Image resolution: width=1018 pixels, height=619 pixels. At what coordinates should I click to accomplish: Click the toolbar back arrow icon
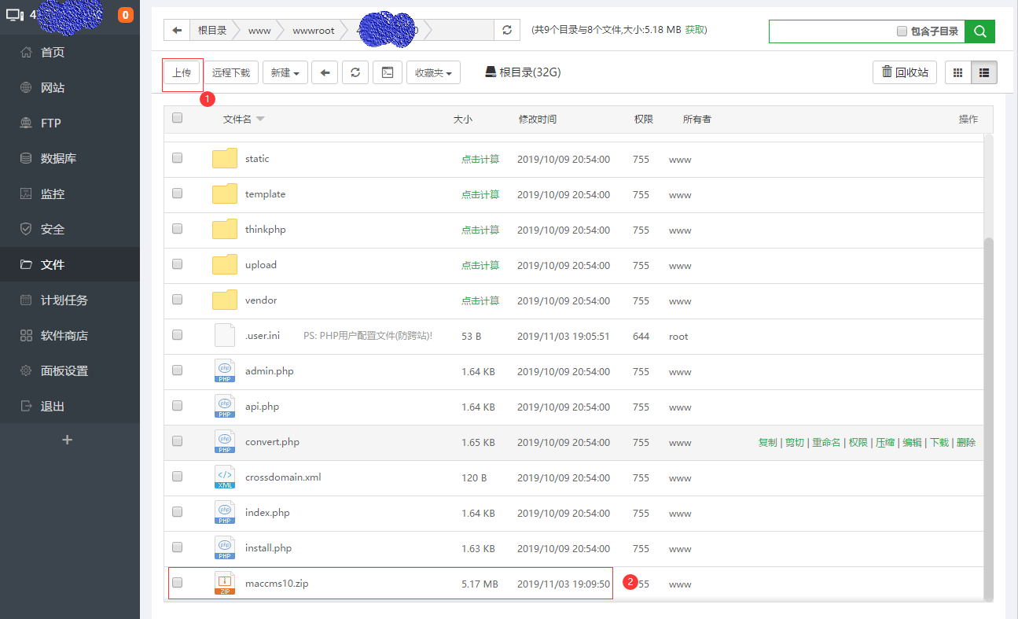coord(325,72)
